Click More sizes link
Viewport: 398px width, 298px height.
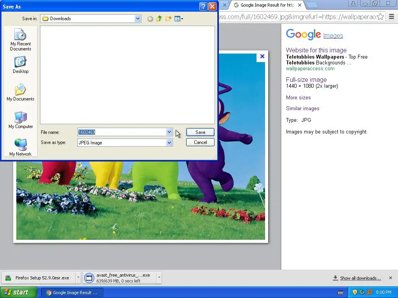click(298, 97)
